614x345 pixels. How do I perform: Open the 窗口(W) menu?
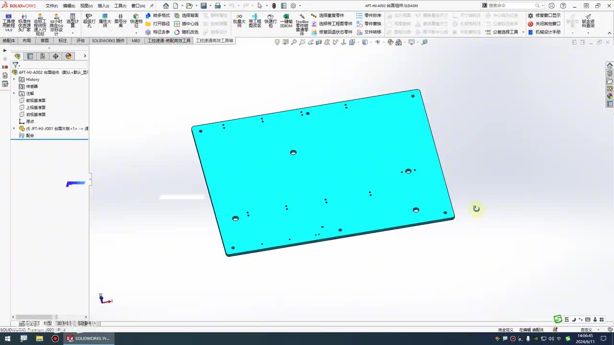pos(138,6)
